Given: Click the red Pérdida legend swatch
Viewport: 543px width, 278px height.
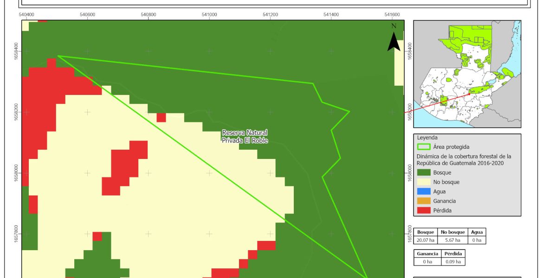Looking at the screenshot, I should point(424,210).
